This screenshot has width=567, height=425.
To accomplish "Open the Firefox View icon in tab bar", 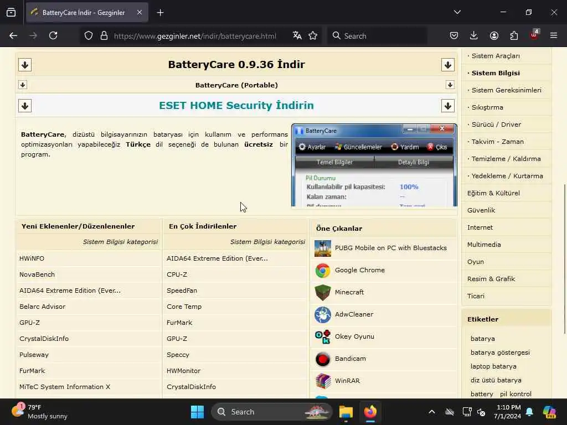I will [11, 13].
